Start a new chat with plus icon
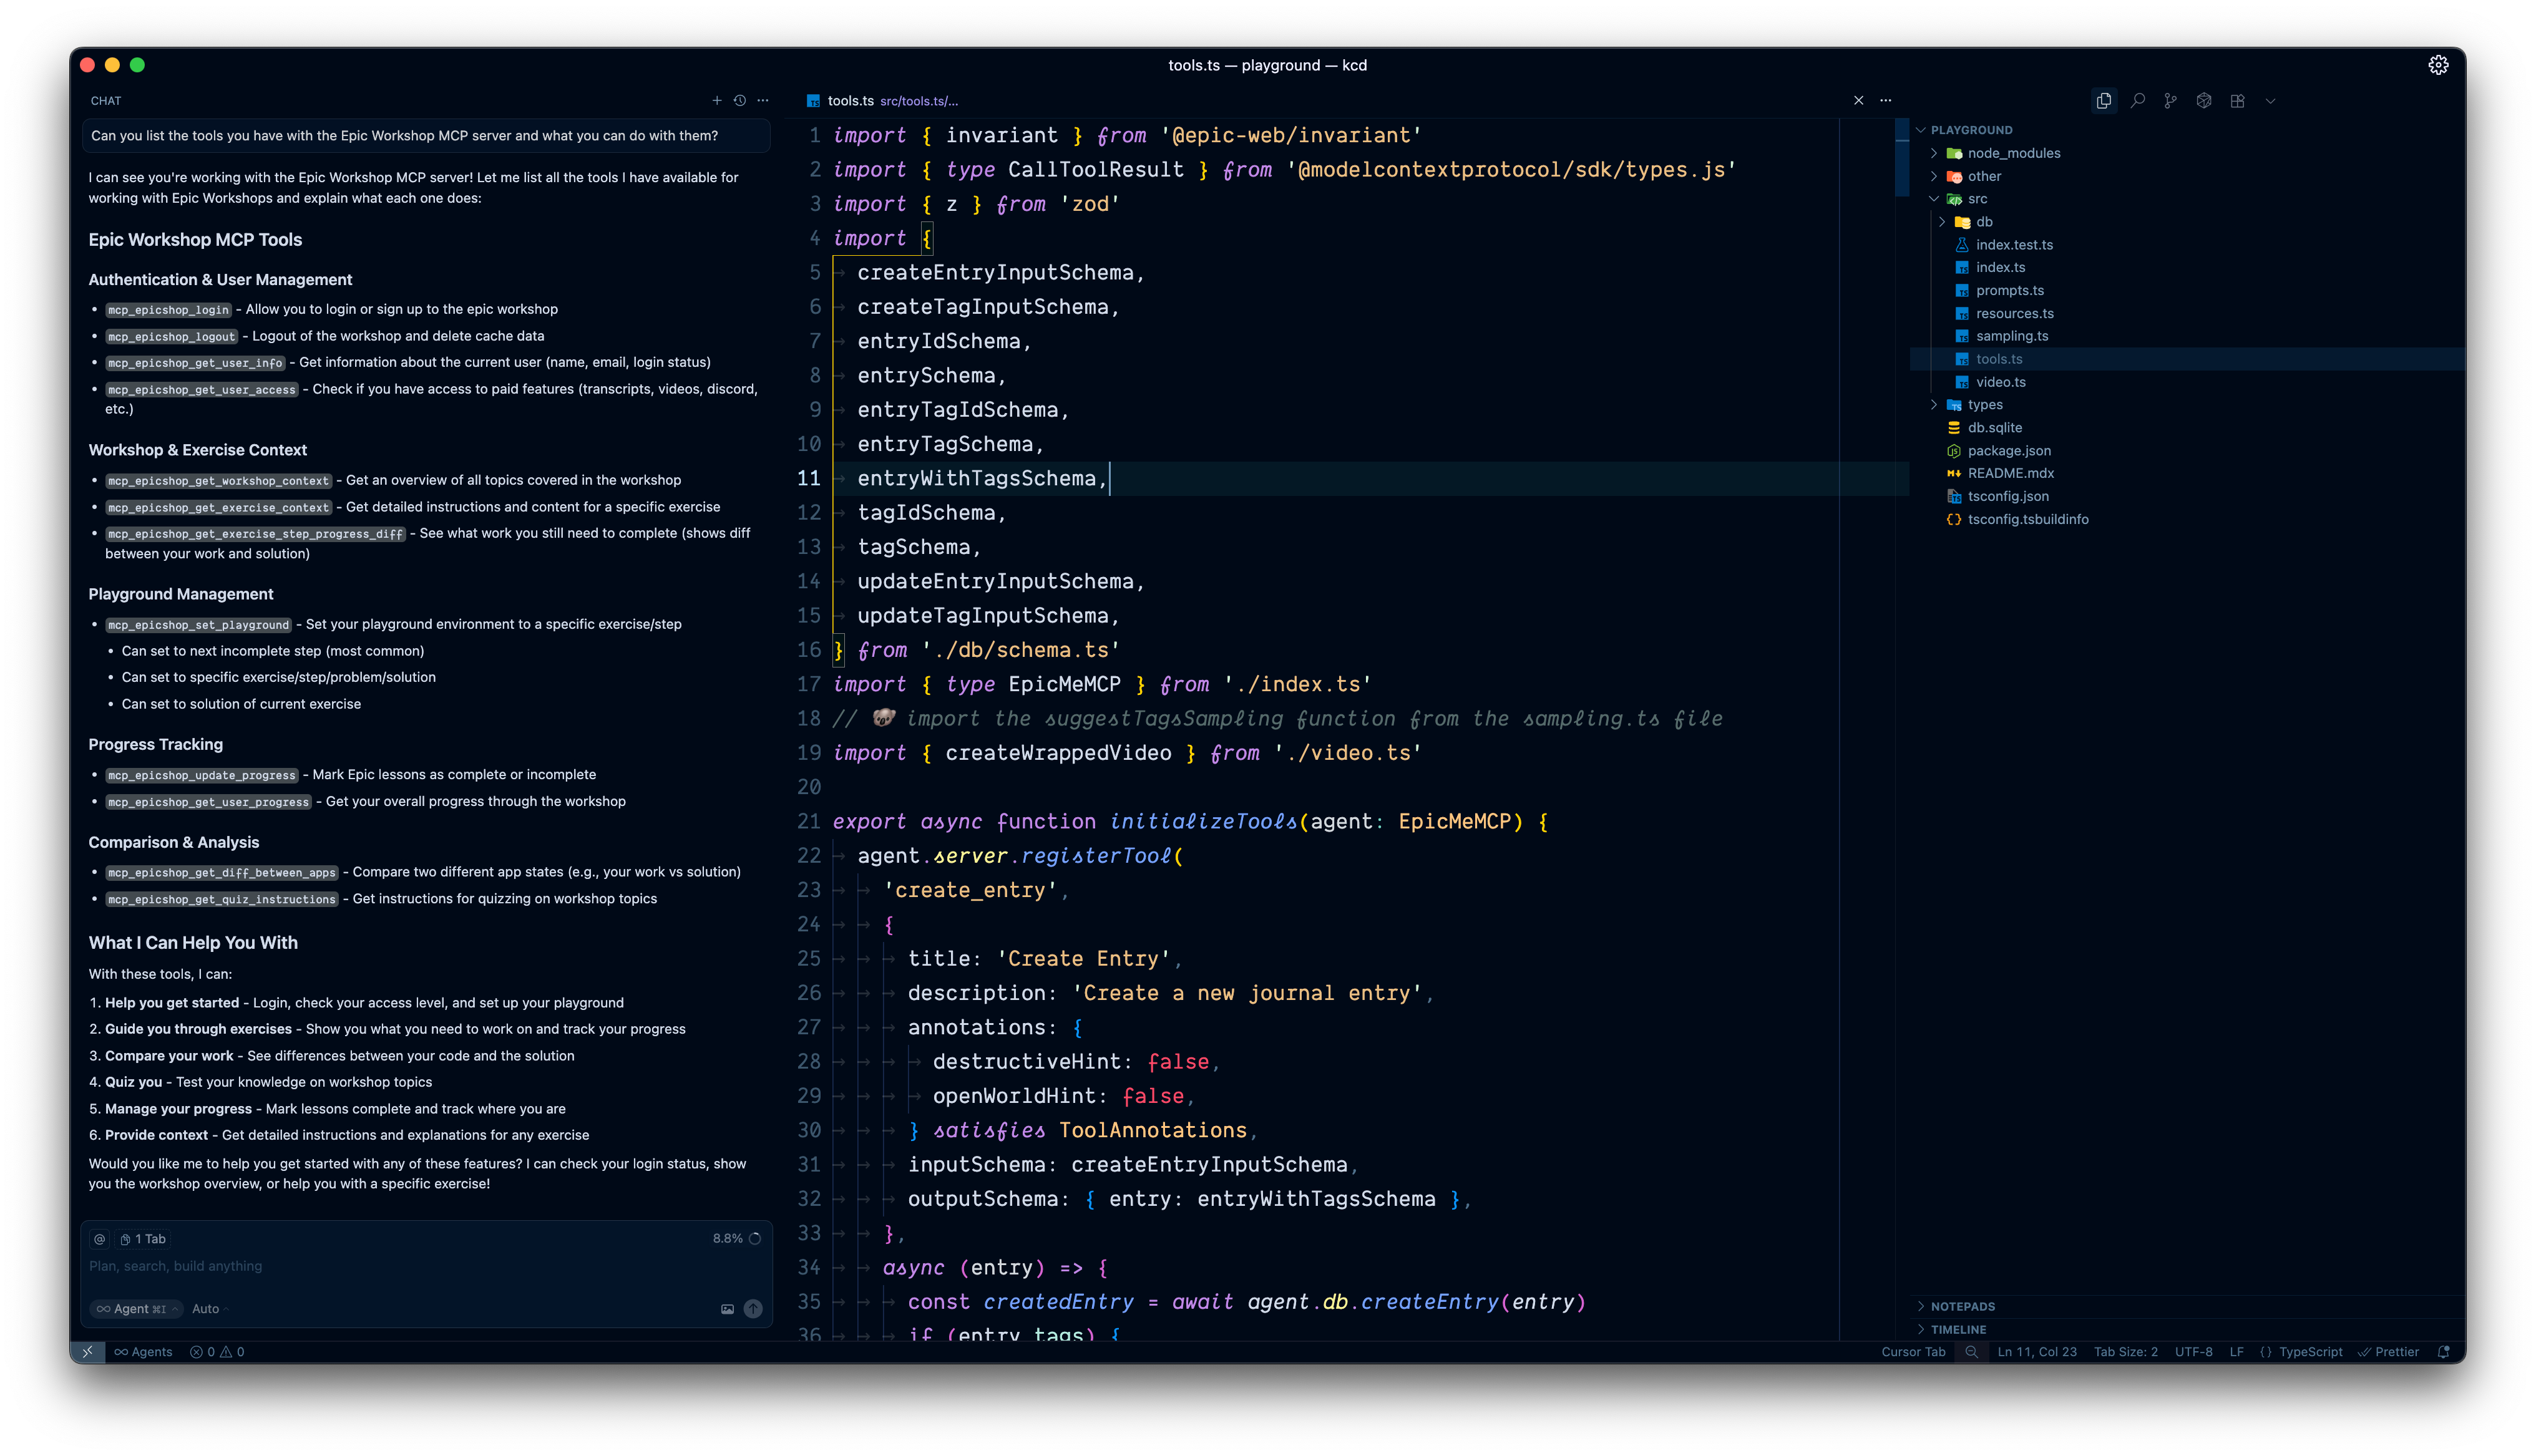The width and height of the screenshot is (2536, 1456). click(717, 101)
